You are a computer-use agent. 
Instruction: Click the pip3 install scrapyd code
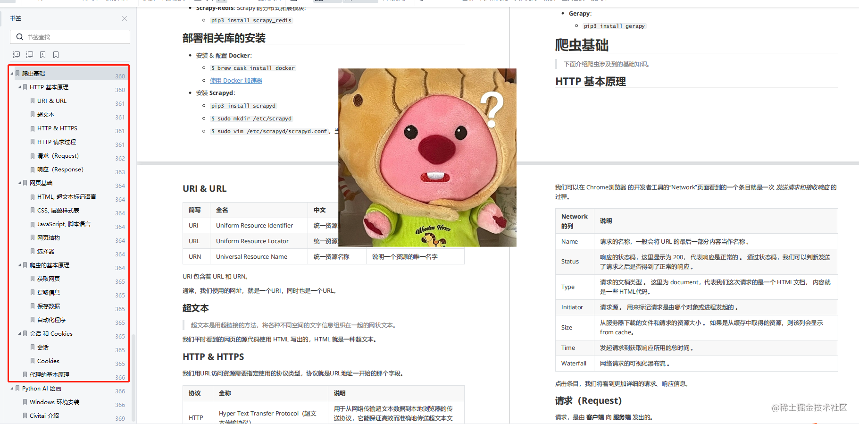(x=243, y=106)
